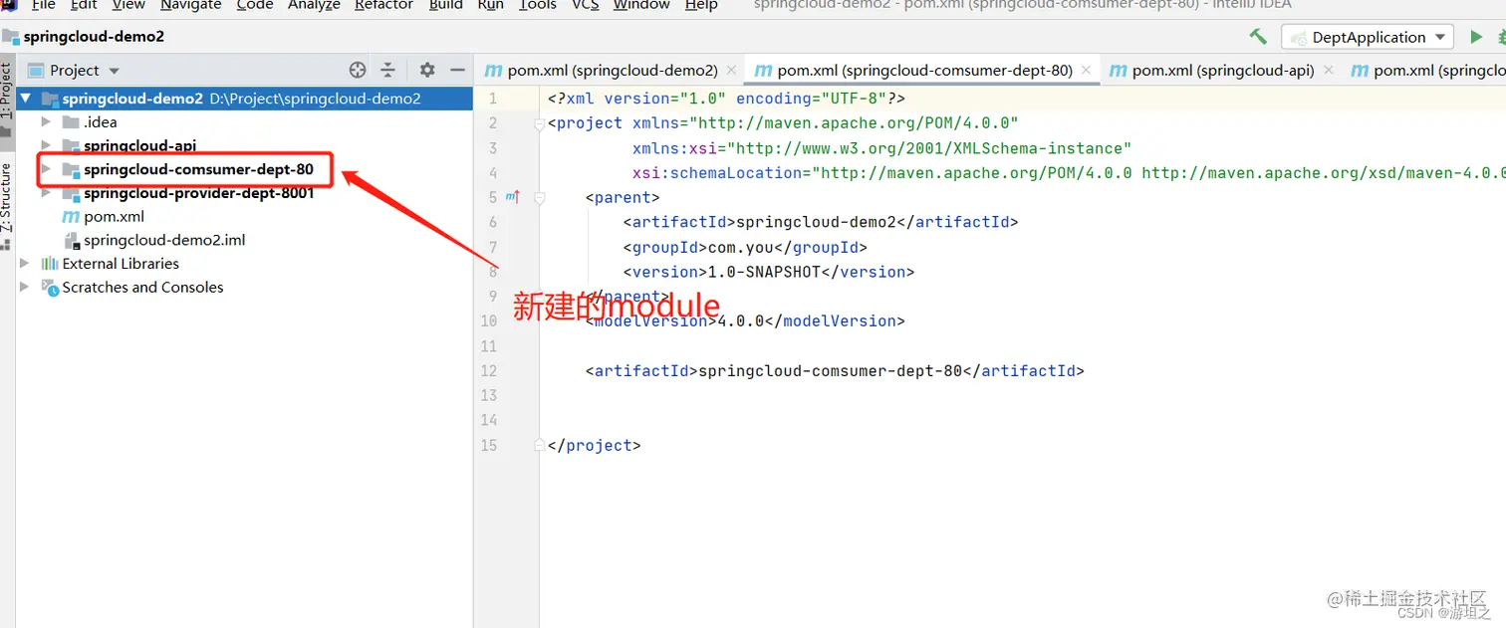Open the VCS menu
1506x628 pixels.
[x=585, y=5]
